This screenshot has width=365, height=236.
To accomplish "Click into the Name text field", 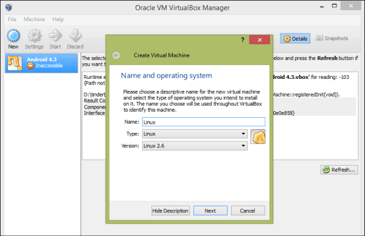I will (204, 122).
